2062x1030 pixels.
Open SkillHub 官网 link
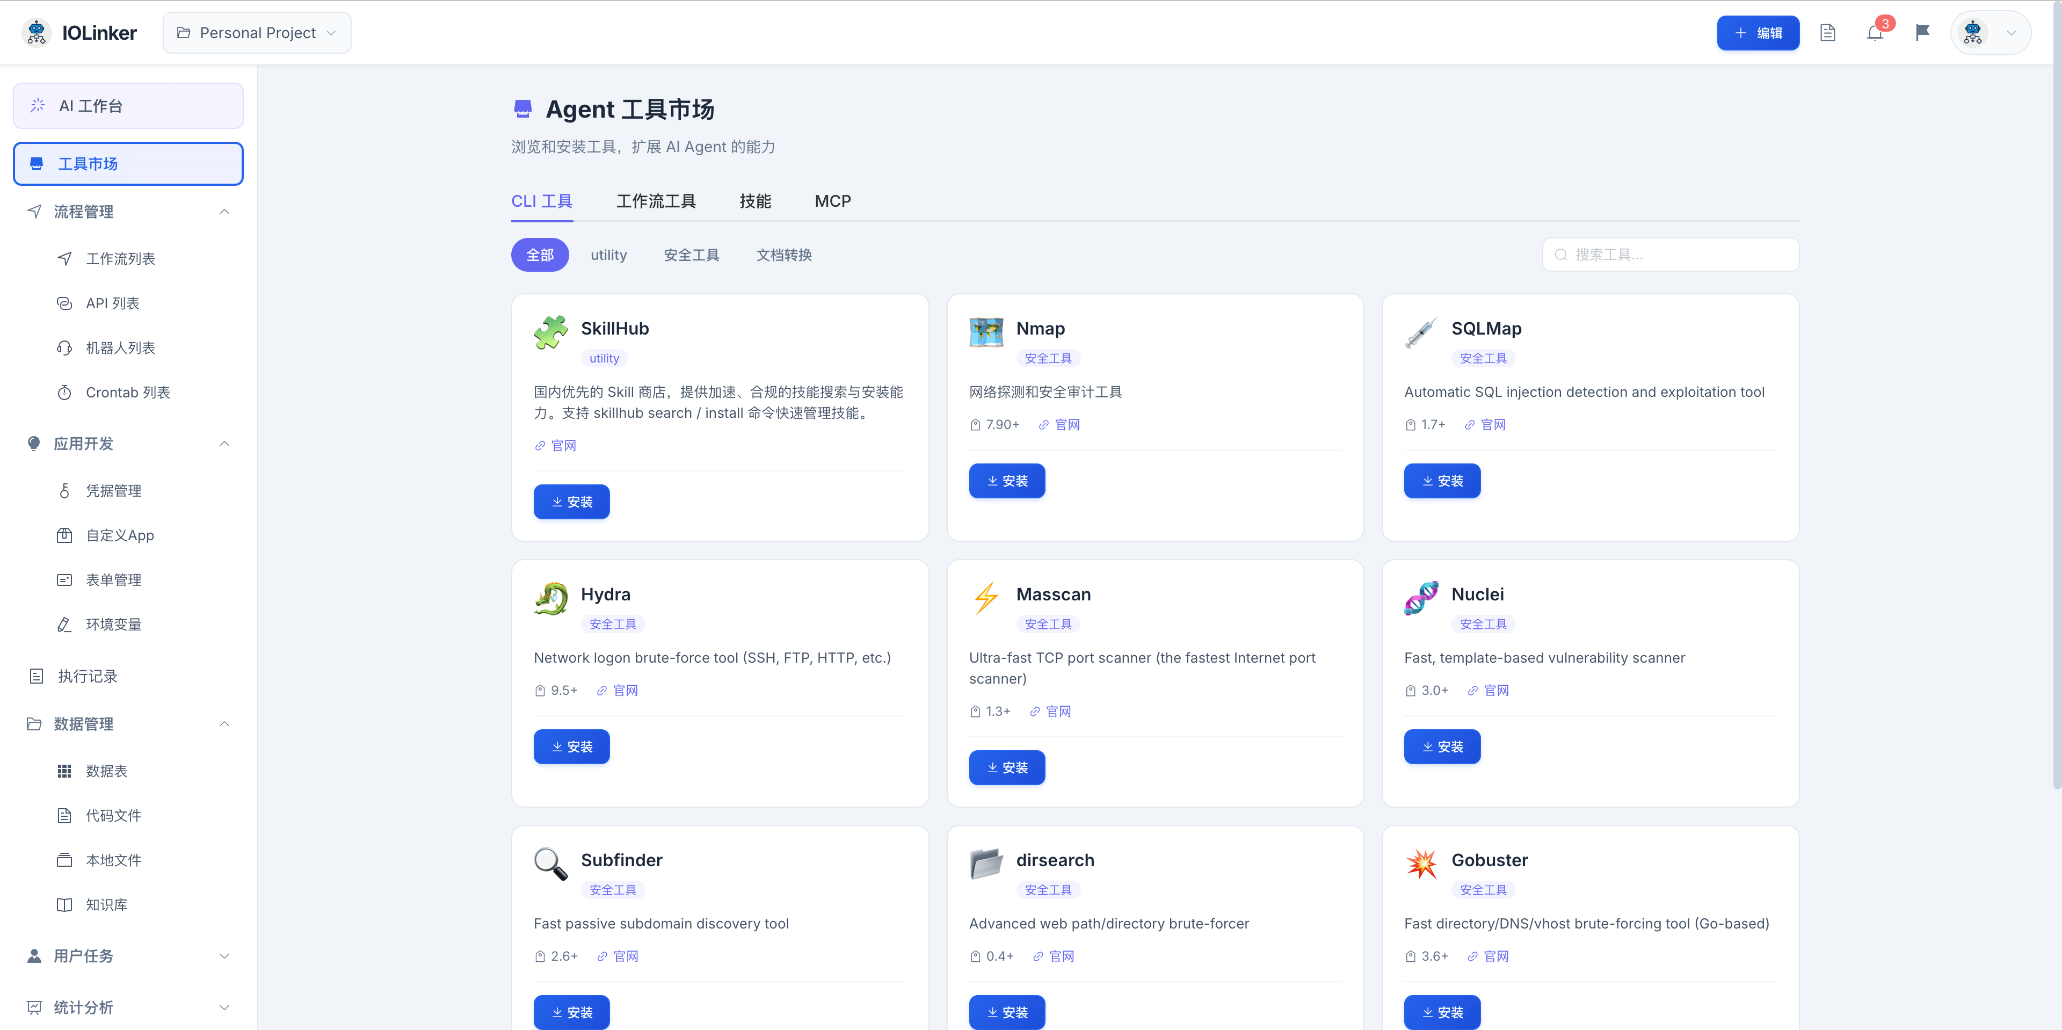556,446
